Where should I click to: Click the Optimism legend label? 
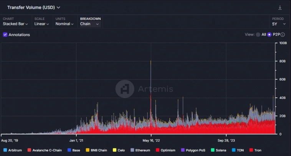[168, 150]
